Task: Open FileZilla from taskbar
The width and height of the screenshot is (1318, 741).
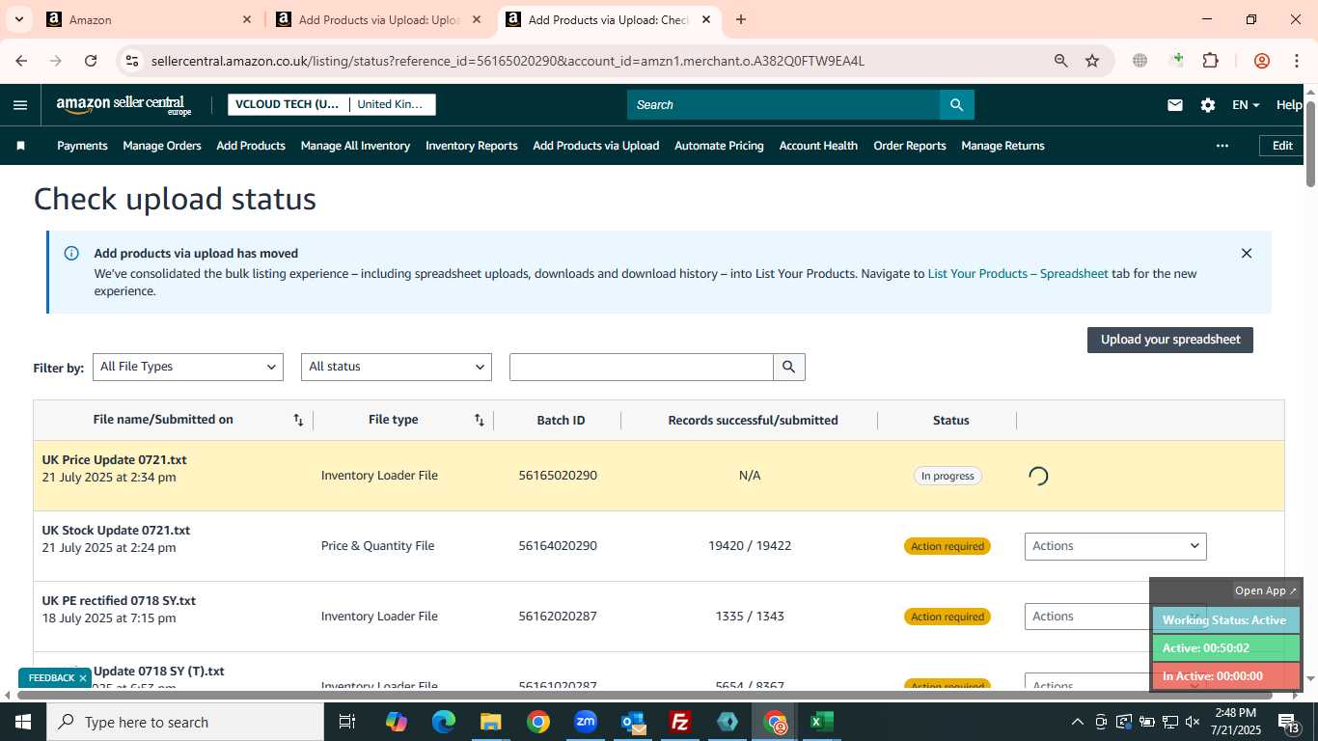Action: (x=680, y=722)
